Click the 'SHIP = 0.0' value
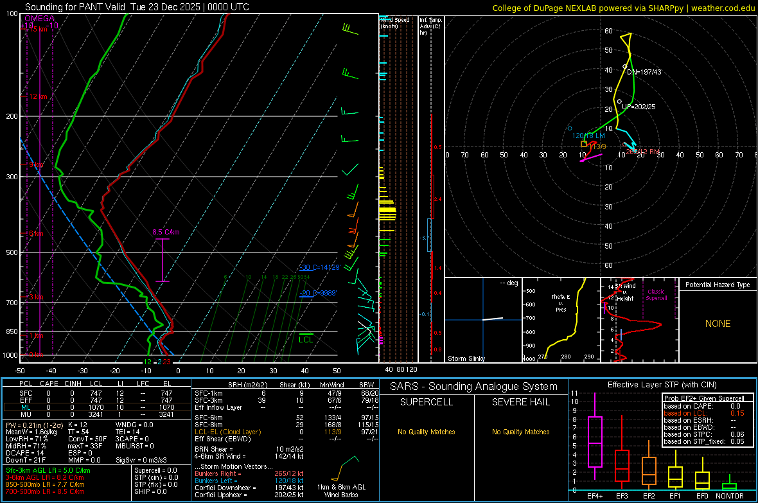Screen dimensions: 758x503 point(150,491)
